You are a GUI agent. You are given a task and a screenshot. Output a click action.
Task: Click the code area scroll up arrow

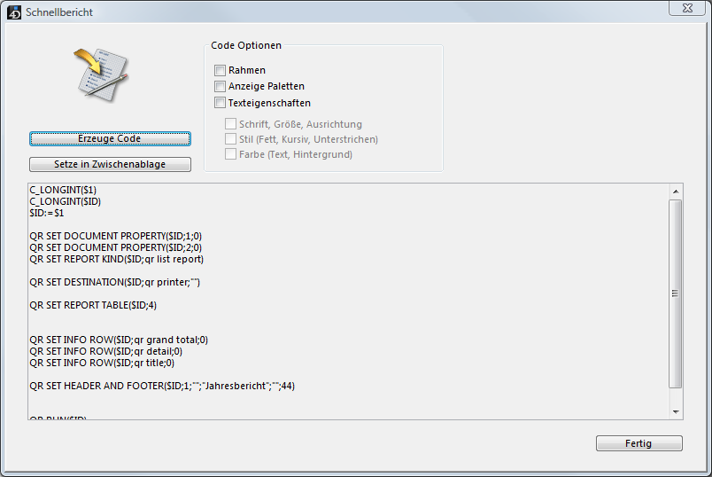click(676, 191)
